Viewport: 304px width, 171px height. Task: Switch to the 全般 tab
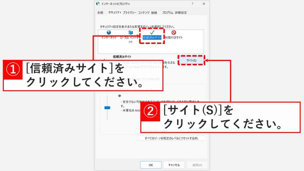100,12
